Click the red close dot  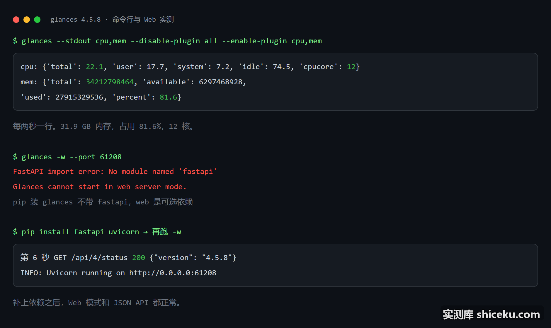(16, 20)
